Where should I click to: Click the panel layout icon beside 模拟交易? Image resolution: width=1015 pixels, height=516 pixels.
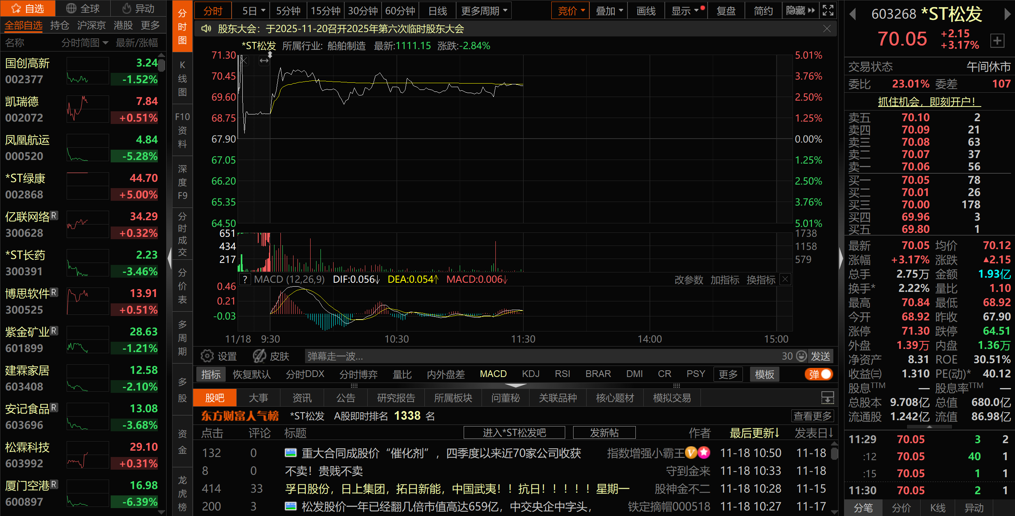[x=827, y=398]
